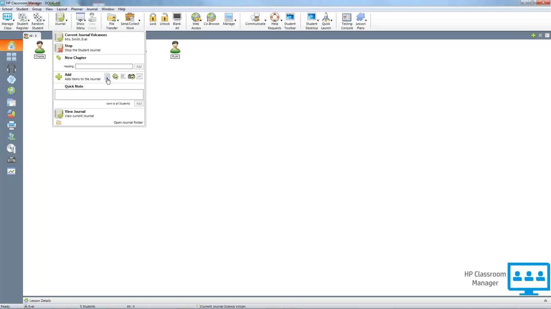The height and width of the screenshot is (309, 551).
Task: Expand the Quick Launch dropdown arrow
Action: point(331,20)
